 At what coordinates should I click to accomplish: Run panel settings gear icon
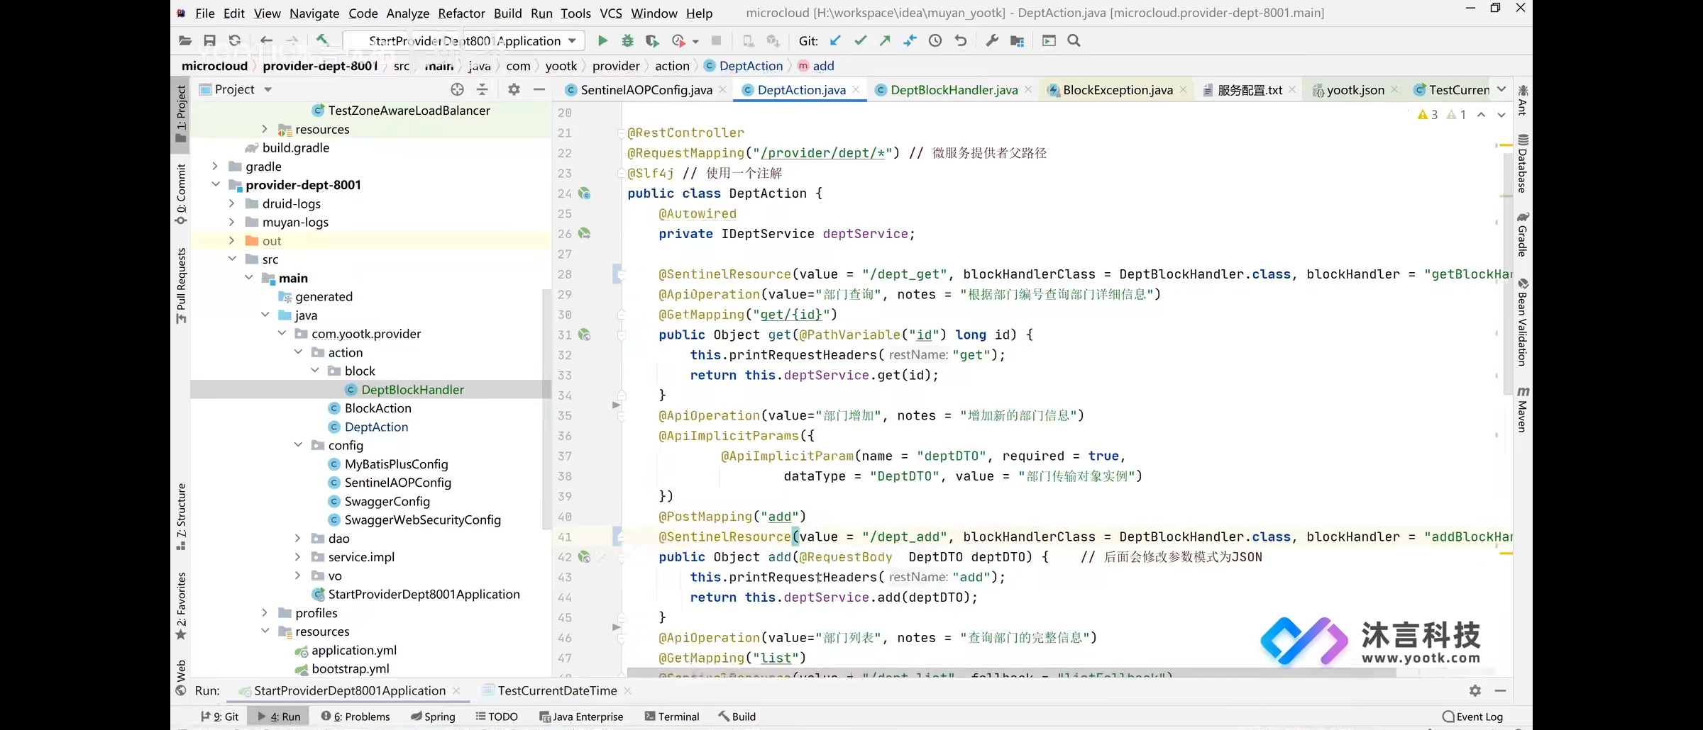[1475, 690]
